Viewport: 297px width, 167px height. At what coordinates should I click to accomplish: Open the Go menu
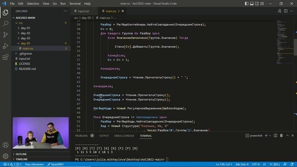[55, 4]
